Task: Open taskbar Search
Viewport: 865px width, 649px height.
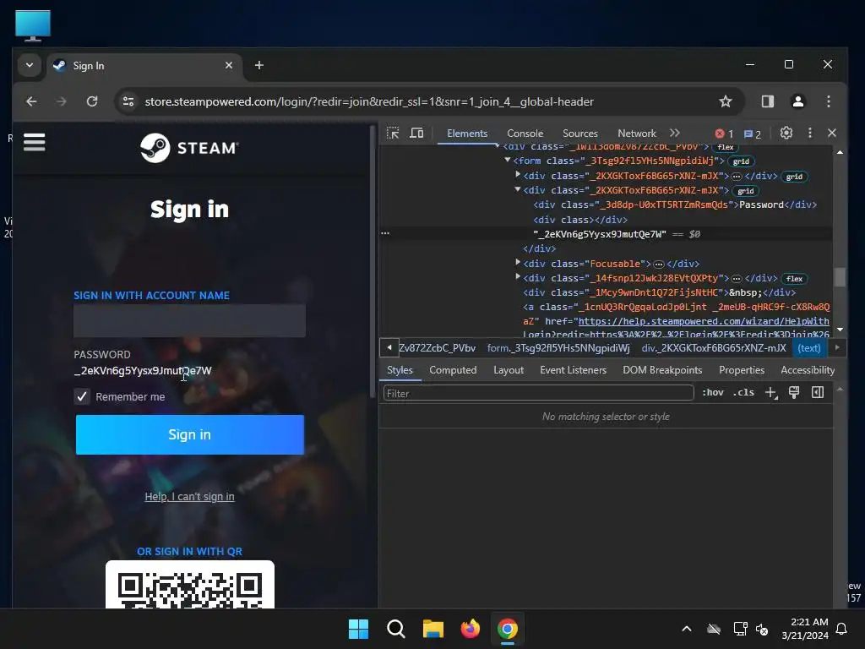Action: tap(395, 629)
